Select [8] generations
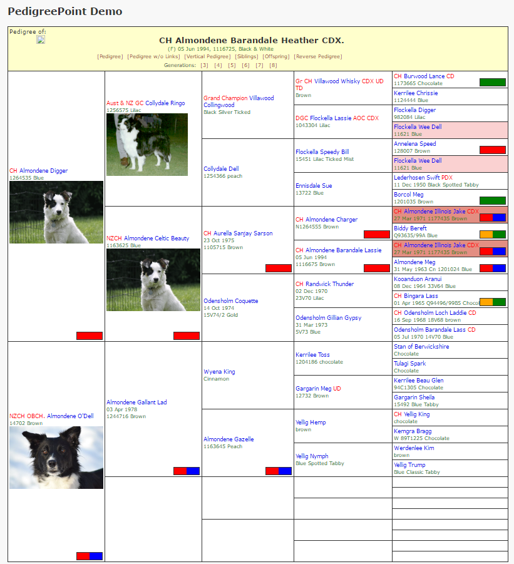This screenshot has height=564, width=514. coord(273,65)
